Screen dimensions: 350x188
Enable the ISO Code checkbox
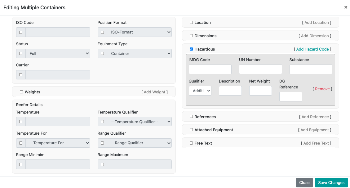(x=21, y=32)
